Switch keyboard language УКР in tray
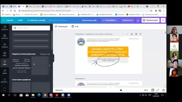 [150, 95]
